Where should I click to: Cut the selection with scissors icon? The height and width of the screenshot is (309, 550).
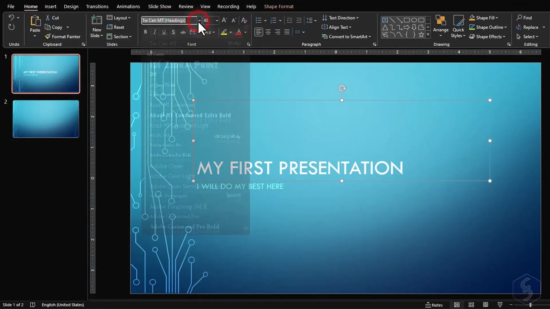48,18
